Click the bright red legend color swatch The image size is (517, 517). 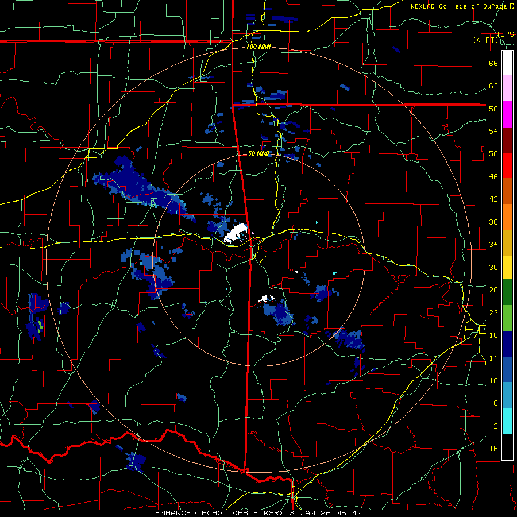point(507,165)
